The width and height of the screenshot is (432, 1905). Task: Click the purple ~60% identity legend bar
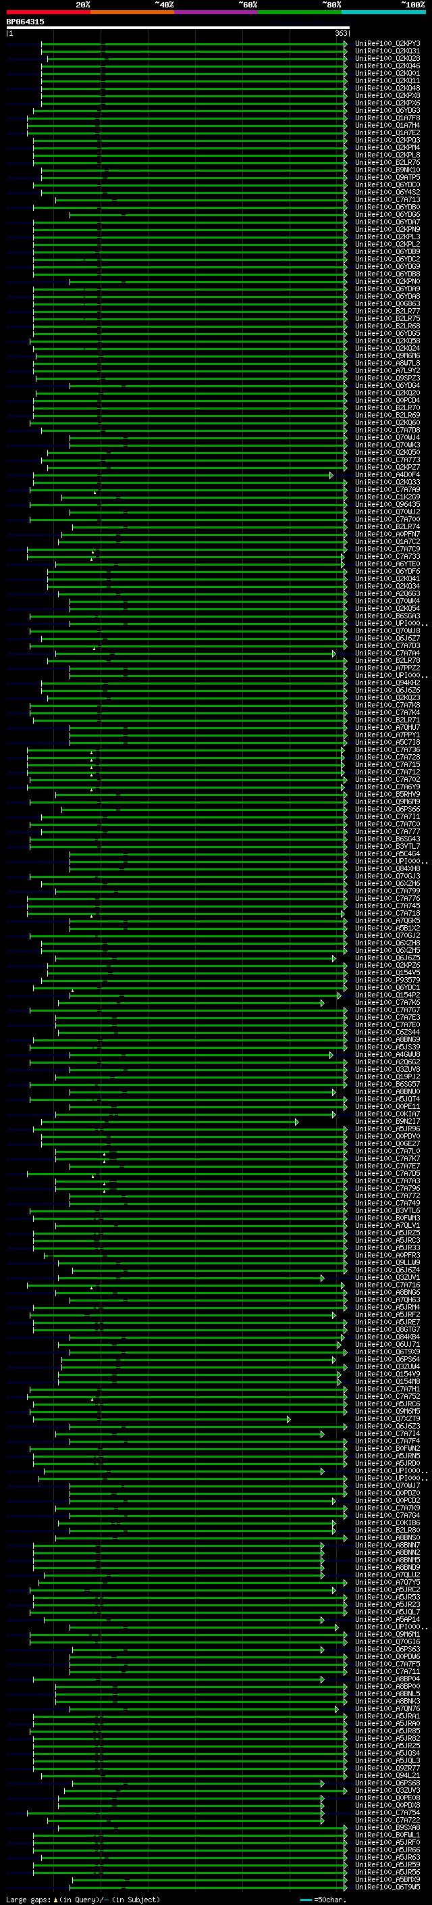215,12
